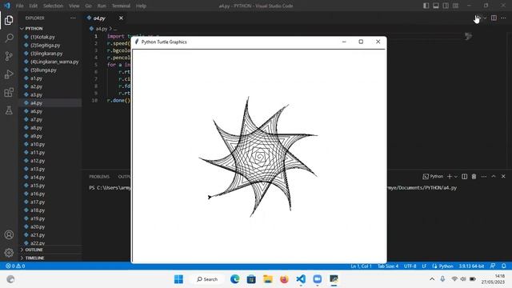
Task: Open the Go menu
Action: point(89,6)
